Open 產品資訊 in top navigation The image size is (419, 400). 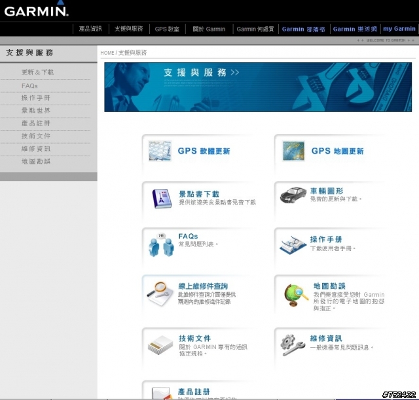(90, 29)
